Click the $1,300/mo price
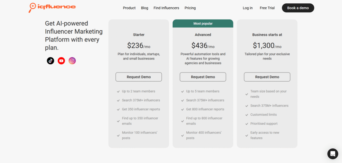The width and height of the screenshot is (342, 163). [267, 46]
